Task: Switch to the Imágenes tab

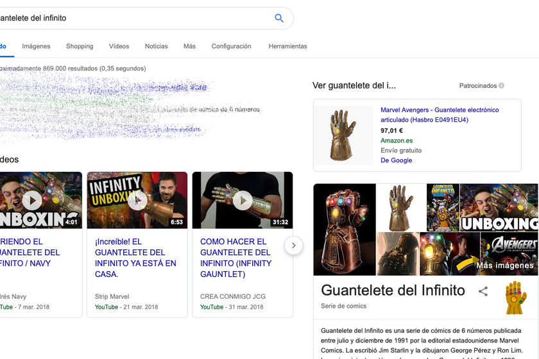Action: click(36, 46)
